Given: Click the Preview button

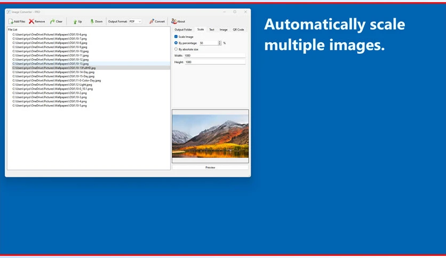Looking at the screenshot, I should tap(210, 167).
